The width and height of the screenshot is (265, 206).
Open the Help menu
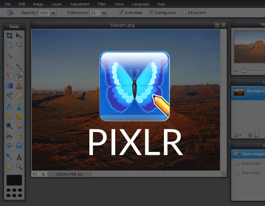[x=161, y=4]
